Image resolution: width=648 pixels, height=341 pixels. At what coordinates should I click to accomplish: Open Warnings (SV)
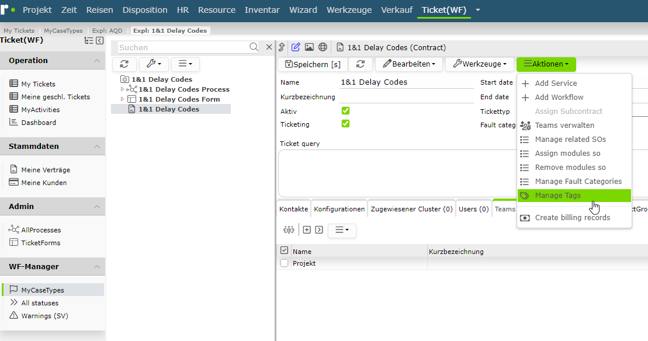pos(44,315)
